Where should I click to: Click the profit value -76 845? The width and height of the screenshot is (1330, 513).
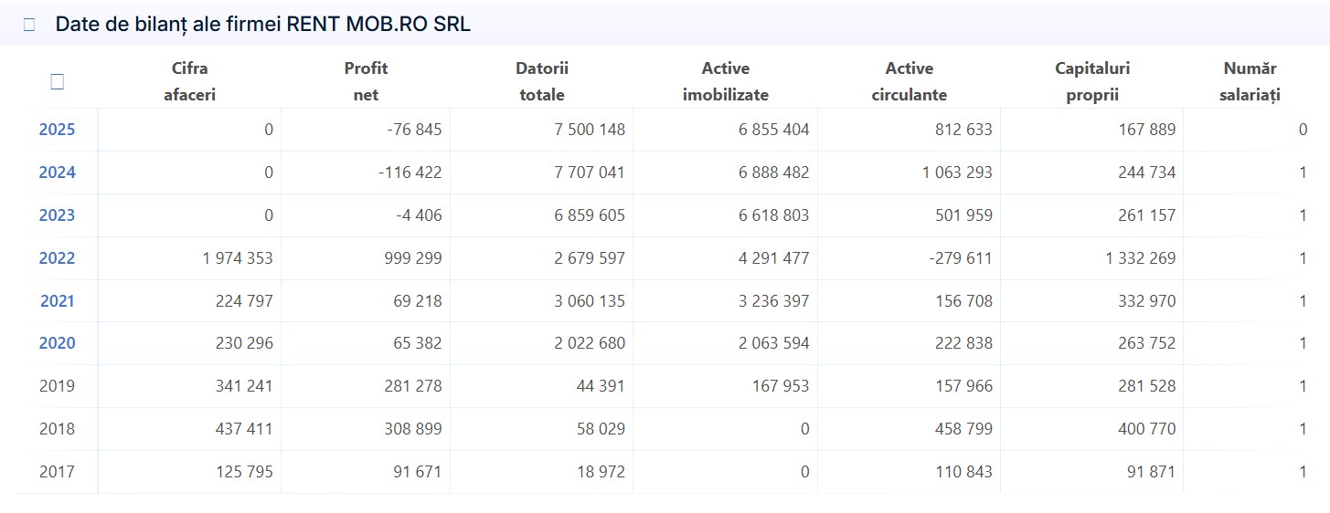point(414,130)
